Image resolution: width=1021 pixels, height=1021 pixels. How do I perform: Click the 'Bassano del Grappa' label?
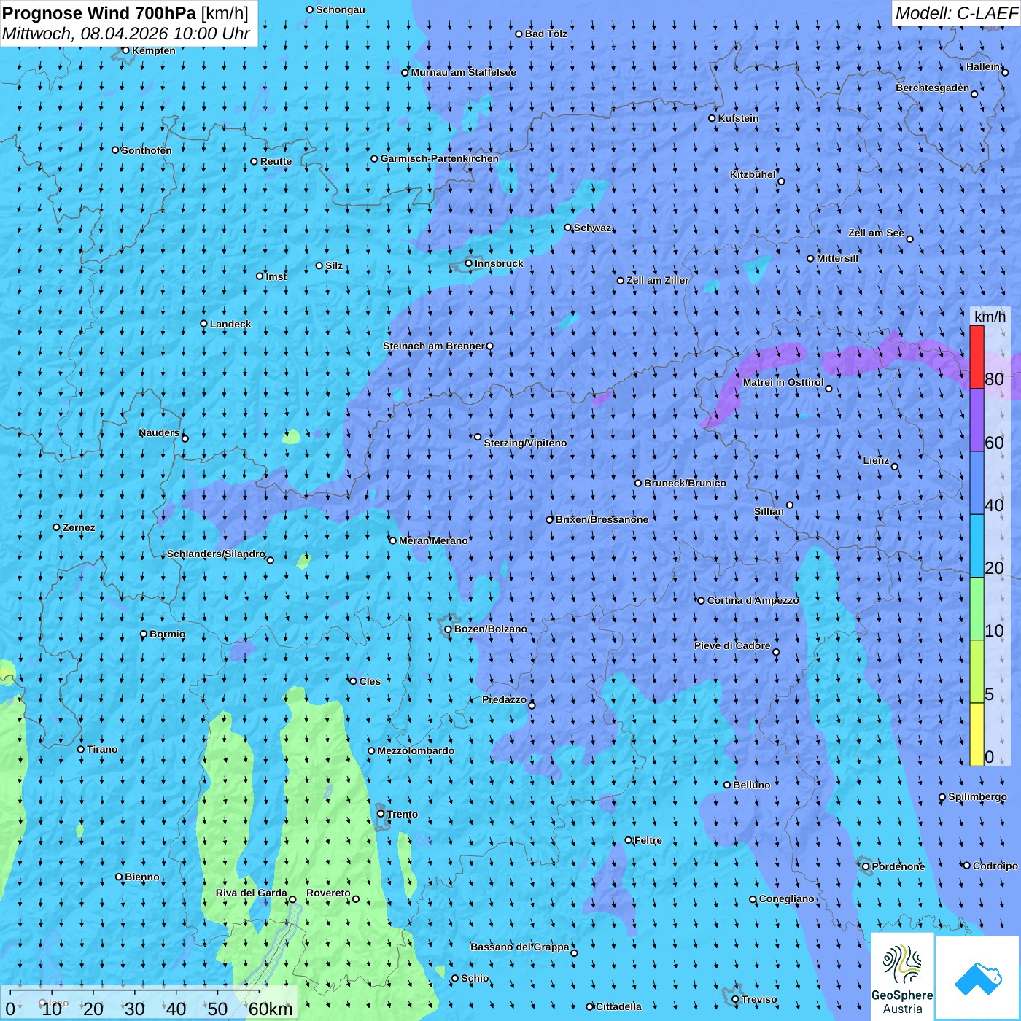click(x=520, y=947)
